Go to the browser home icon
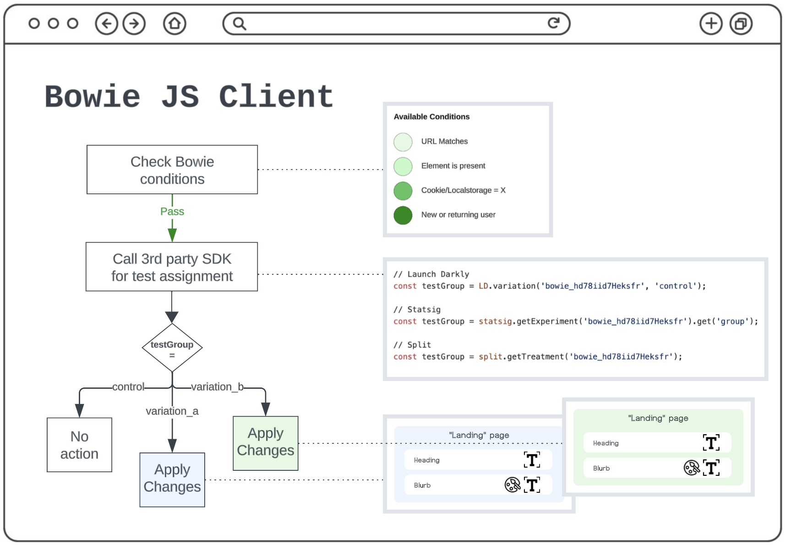Image resolution: width=785 pixels, height=545 pixels. tap(174, 24)
